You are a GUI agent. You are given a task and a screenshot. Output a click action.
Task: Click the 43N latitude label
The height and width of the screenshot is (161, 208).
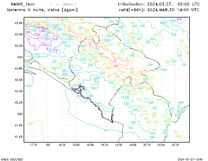[x=20, y=57]
